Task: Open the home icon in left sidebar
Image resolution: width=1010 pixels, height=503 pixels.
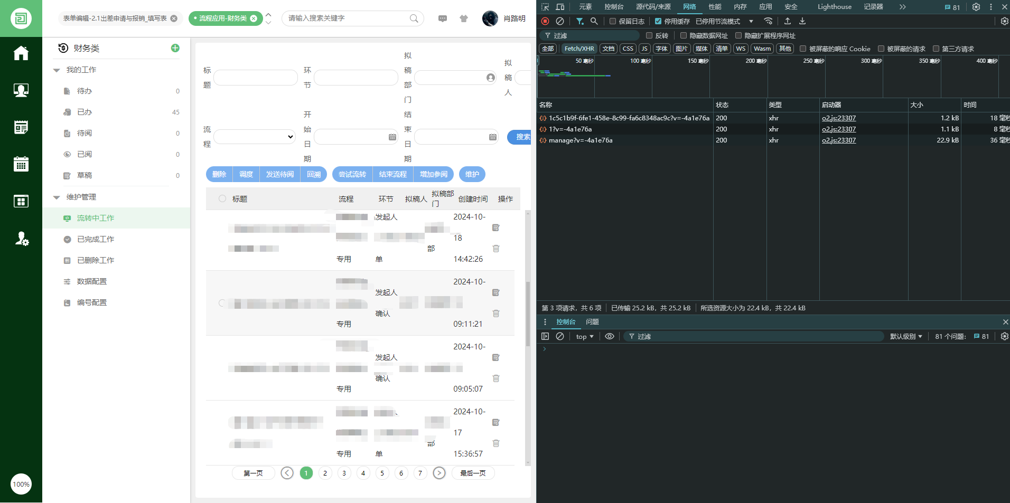Action: tap(21, 53)
